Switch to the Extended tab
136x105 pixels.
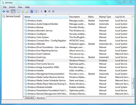[x=29, y=98]
